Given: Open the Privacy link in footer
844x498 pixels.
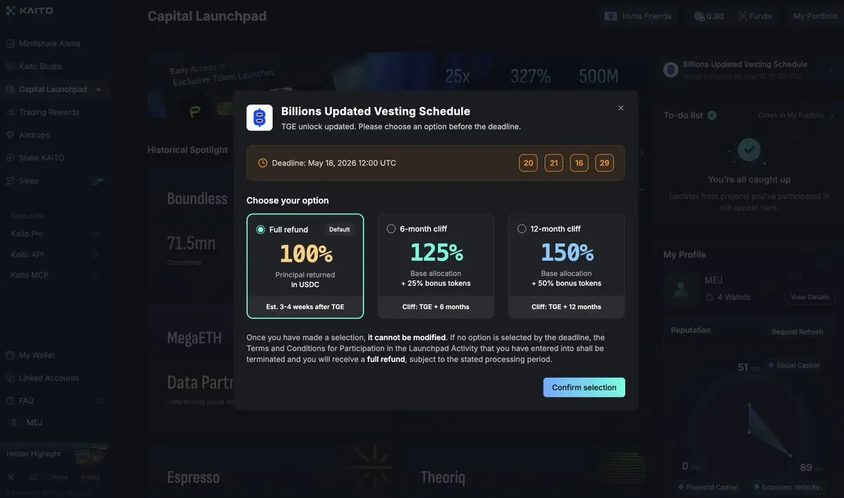Looking at the screenshot, I should pos(90,477).
